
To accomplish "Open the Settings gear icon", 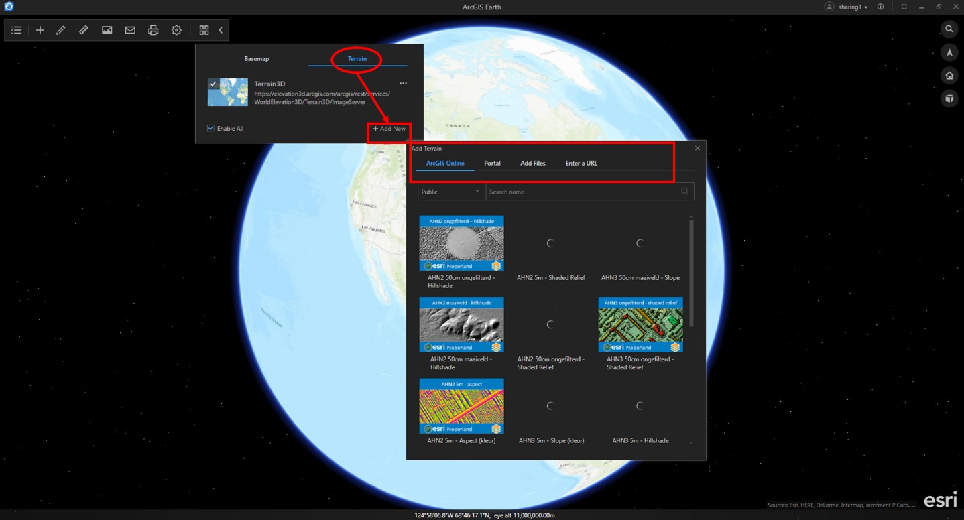I will click(x=176, y=30).
